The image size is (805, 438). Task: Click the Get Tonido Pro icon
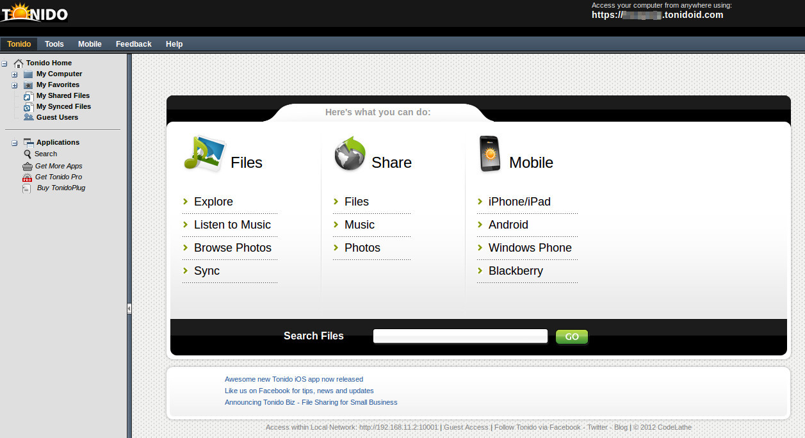pyautogui.click(x=27, y=177)
